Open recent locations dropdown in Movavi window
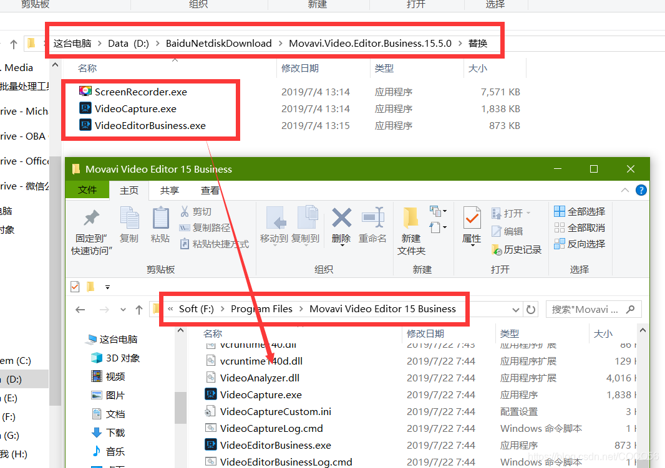665x468 pixels. (x=123, y=310)
